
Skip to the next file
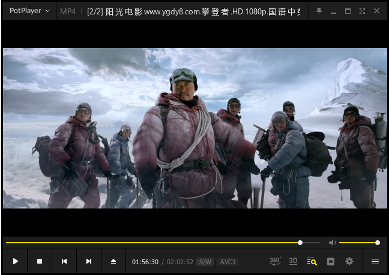pos(89,261)
